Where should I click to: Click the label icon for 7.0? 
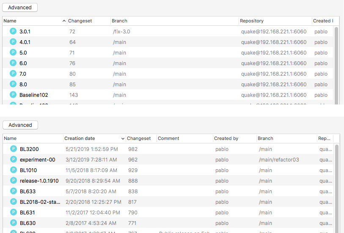(x=13, y=74)
